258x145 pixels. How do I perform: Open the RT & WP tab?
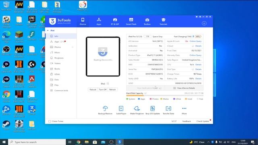tap(115, 21)
